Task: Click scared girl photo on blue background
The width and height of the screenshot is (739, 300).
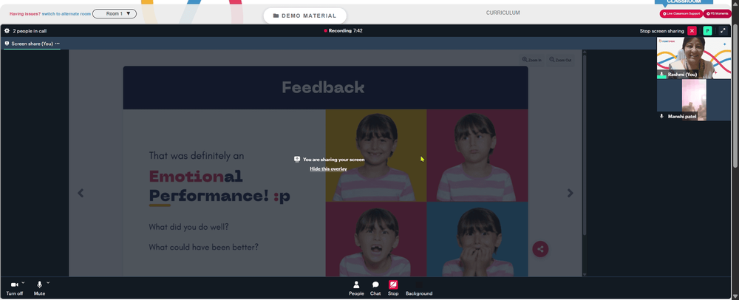Action: (x=477, y=239)
